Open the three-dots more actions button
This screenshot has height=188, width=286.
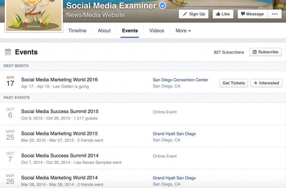point(275,14)
